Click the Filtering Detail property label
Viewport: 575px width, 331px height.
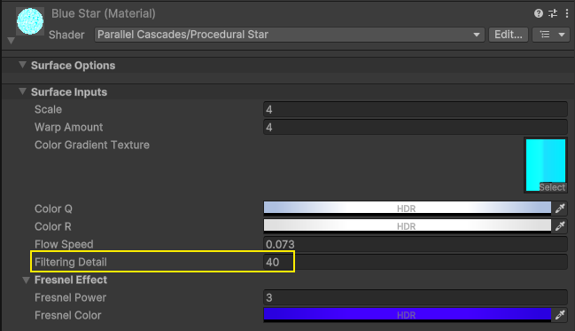[x=71, y=263]
